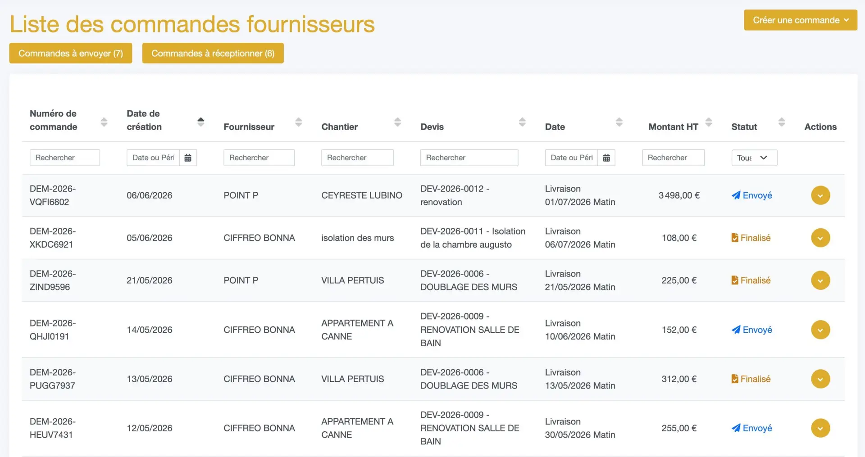Click Finalisé status text on the 225,00 € row
This screenshot has width=865, height=457.
[756, 280]
